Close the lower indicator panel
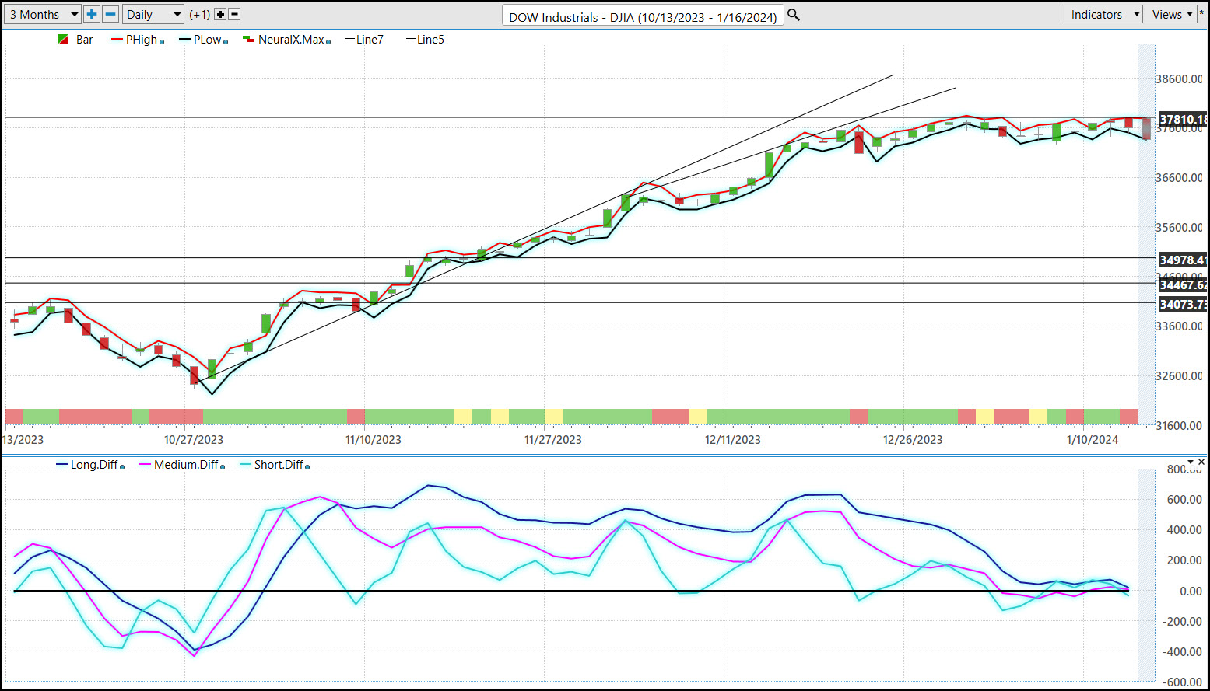Image resolution: width=1210 pixels, height=691 pixels. (1201, 462)
